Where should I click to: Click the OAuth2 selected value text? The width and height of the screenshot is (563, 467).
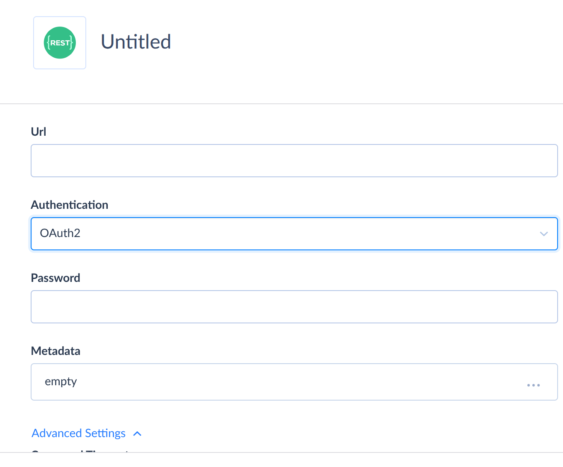pyautogui.click(x=60, y=233)
